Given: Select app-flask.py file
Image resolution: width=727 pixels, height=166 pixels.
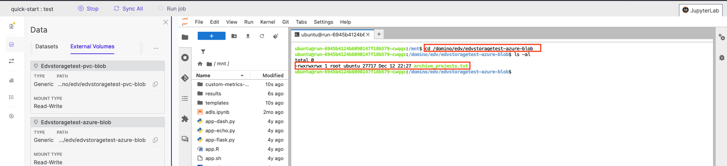Looking at the screenshot, I should [240, 140].
